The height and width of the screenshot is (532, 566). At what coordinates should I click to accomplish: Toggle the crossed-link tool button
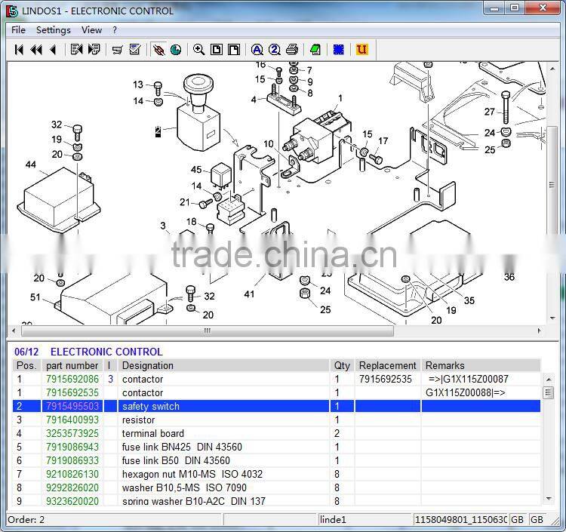click(158, 50)
